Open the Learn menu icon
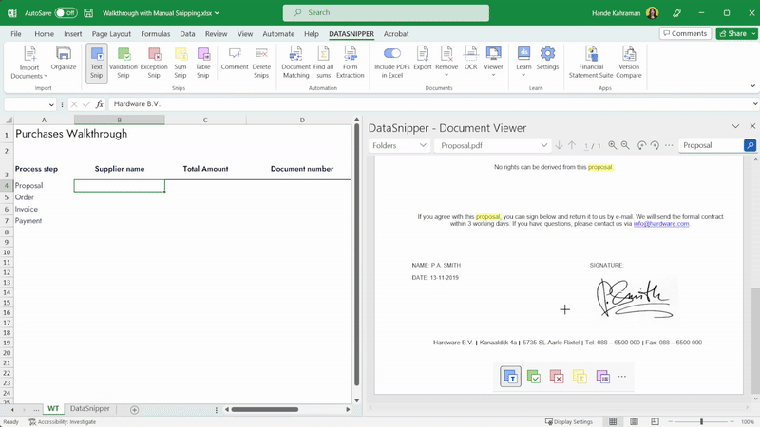The width and height of the screenshot is (760, 427). pyautogui.click(x=523, y=61)
